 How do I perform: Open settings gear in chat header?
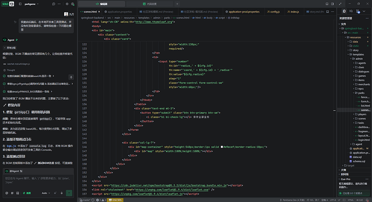[67, 4]
